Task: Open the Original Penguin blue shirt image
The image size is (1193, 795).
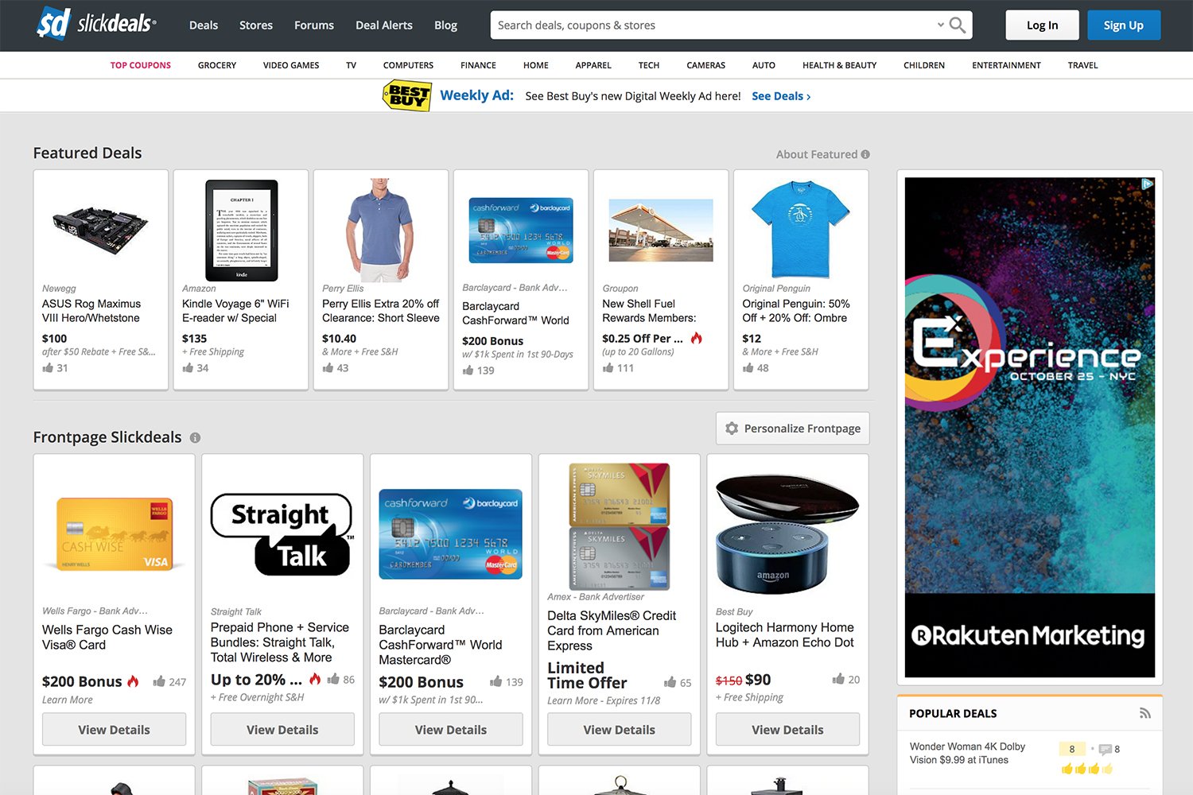Action: tap(801, 229)
